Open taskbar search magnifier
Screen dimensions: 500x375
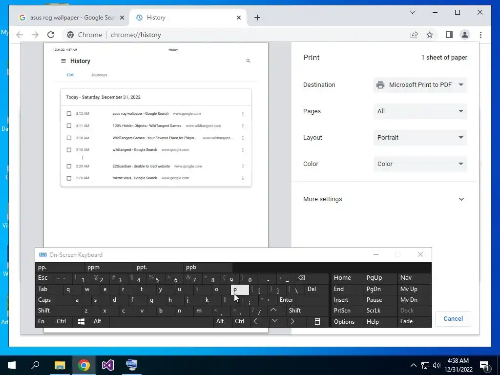pos(35,365)
